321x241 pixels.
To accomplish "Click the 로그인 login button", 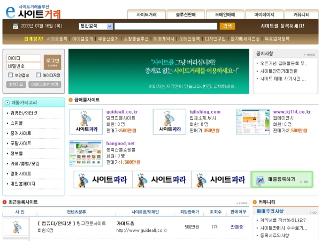I will click(52, 62).
